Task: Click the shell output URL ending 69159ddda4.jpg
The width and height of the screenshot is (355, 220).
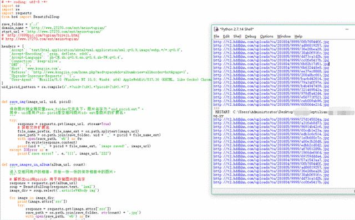Action: [271, 156]
